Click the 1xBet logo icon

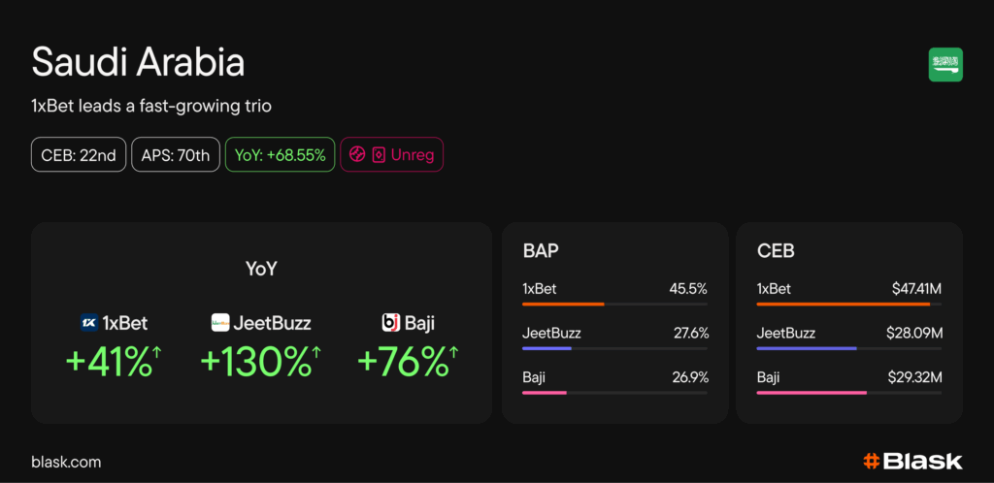click(88, 322)
